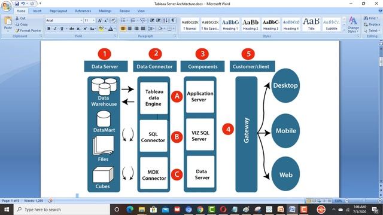Viewport: 383px width, 215px height.
Task: Open the font size dropdown
Action: (x=93, y=20)
